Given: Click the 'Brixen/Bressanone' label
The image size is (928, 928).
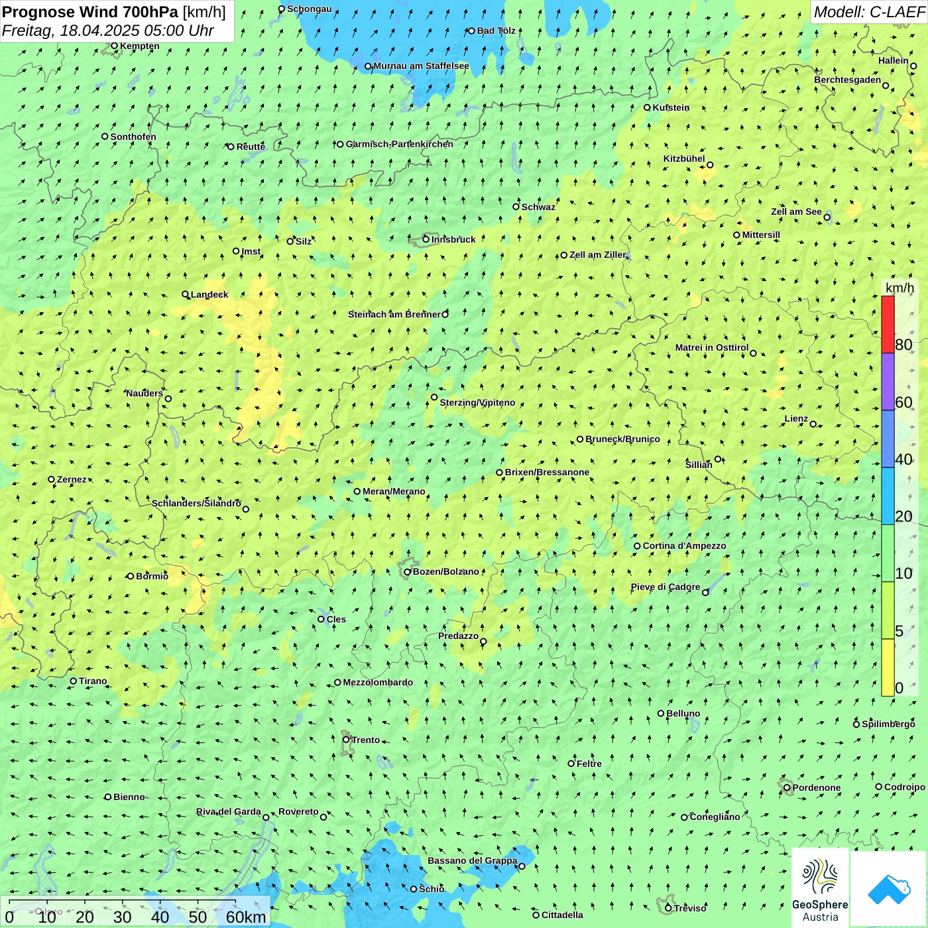Looking at the screenshot, I should 547,472.
